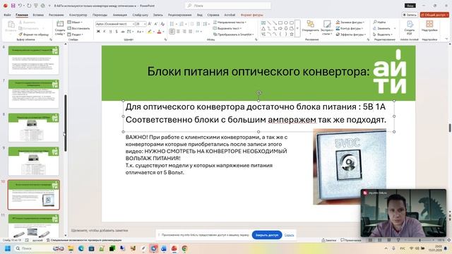The image size is (452, 254).
Task: Clear all text formatting
Action: pos(162,24)
